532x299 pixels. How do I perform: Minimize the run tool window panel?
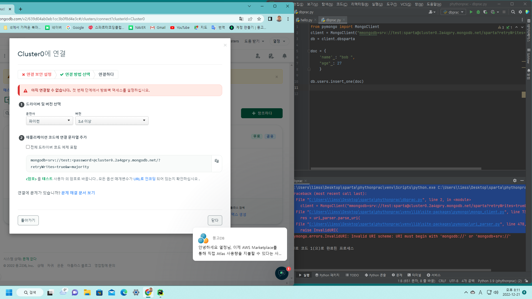point(522,181)
